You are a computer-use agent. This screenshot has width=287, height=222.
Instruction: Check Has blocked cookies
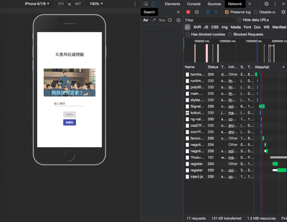coord(188,34)
